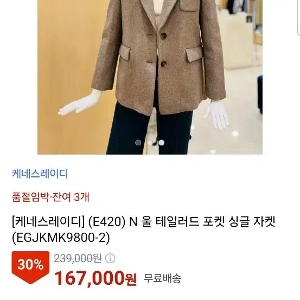Tap the jacket's upper front button in the photo
Viewport: 300px width, 300px height.
point(163,36)
